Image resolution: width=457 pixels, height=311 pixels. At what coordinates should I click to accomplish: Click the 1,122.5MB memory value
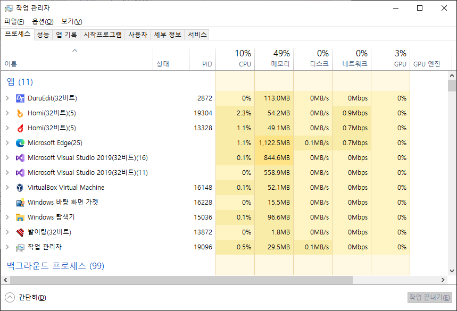pyautogui.click(x=275, y=143)
